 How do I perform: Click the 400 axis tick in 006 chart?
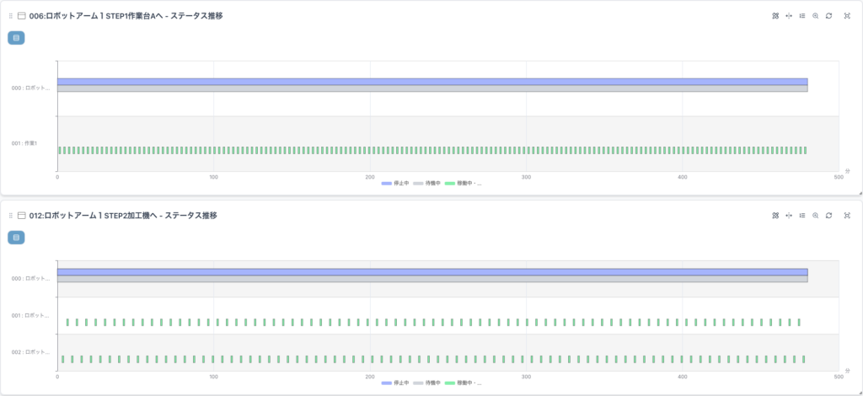click(x=683, y=177)
